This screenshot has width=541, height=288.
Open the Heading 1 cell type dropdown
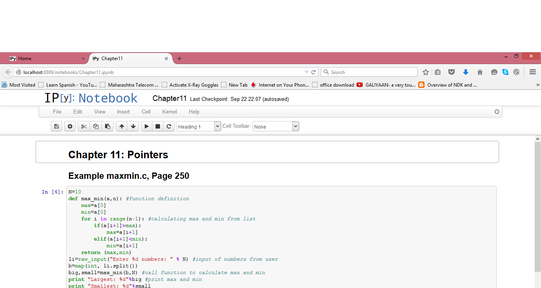198,127
